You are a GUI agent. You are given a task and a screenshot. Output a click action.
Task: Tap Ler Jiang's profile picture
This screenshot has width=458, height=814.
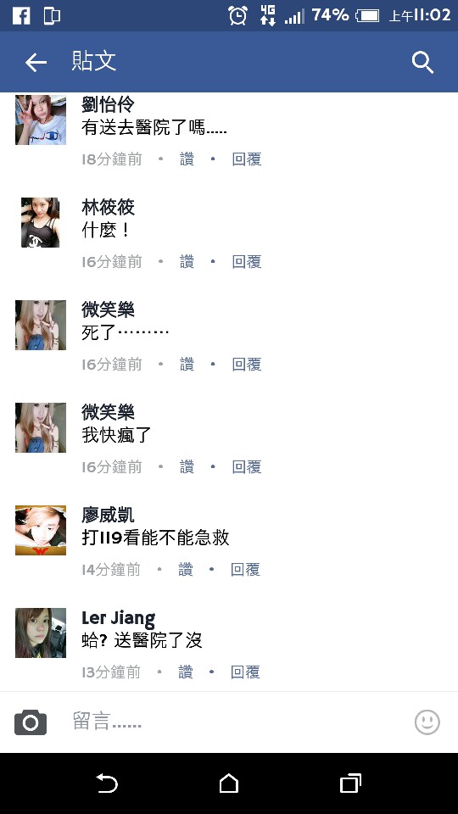coord(41,633)
